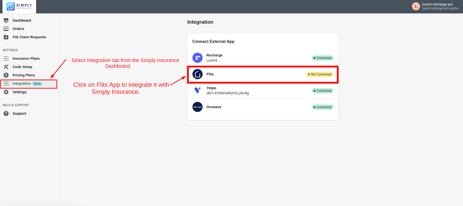Open Insurance Plans settings

click(x=26, y=59)
